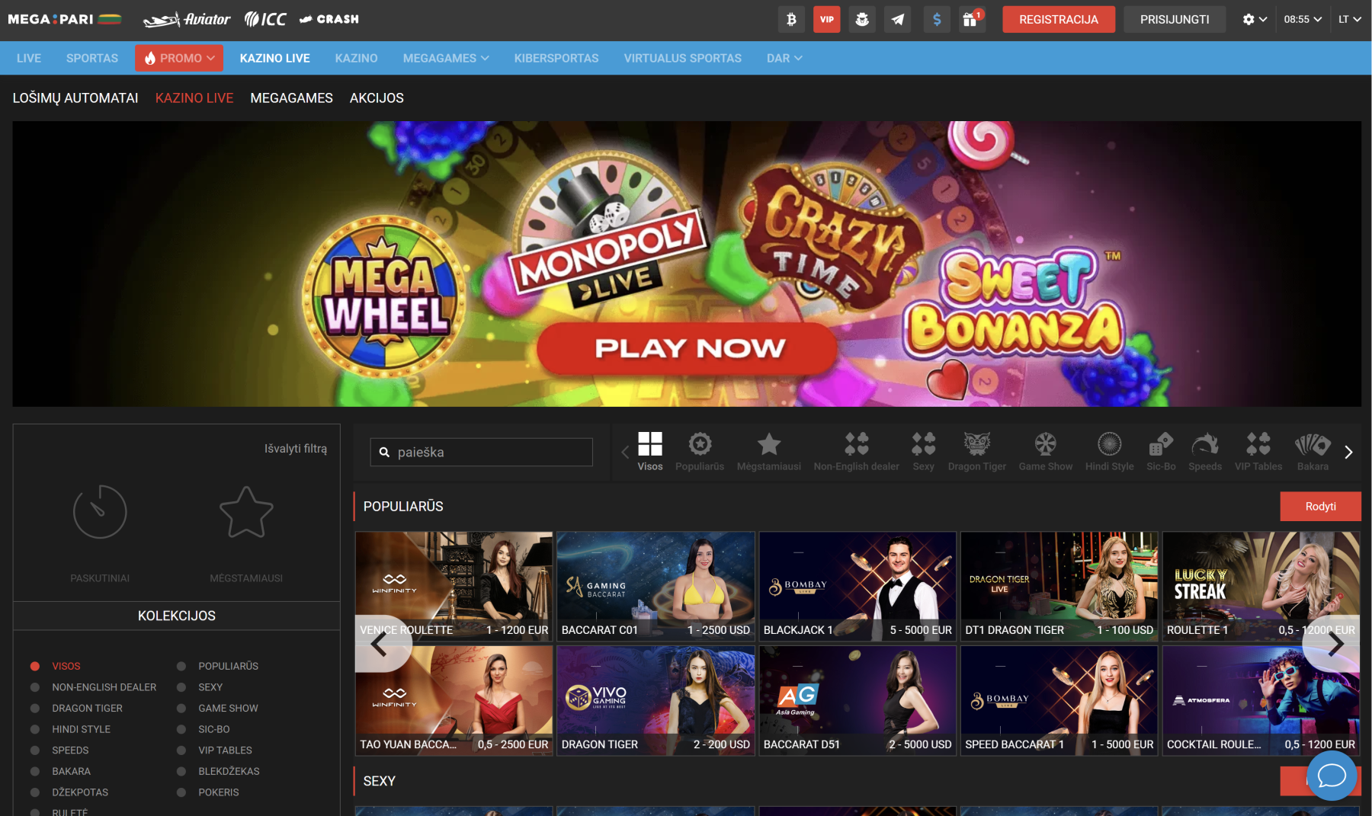The width and height of the screenshot is (1372, 816).
Task: Open the gift box bonus icon
Action: (972, 19)
